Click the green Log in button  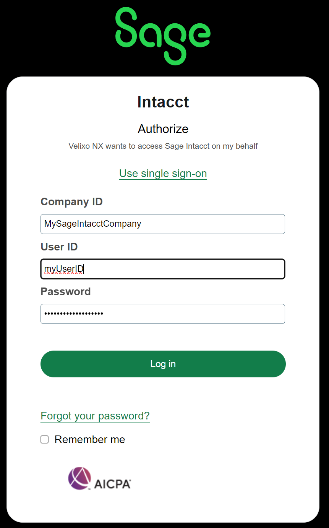tap(163, 364)
